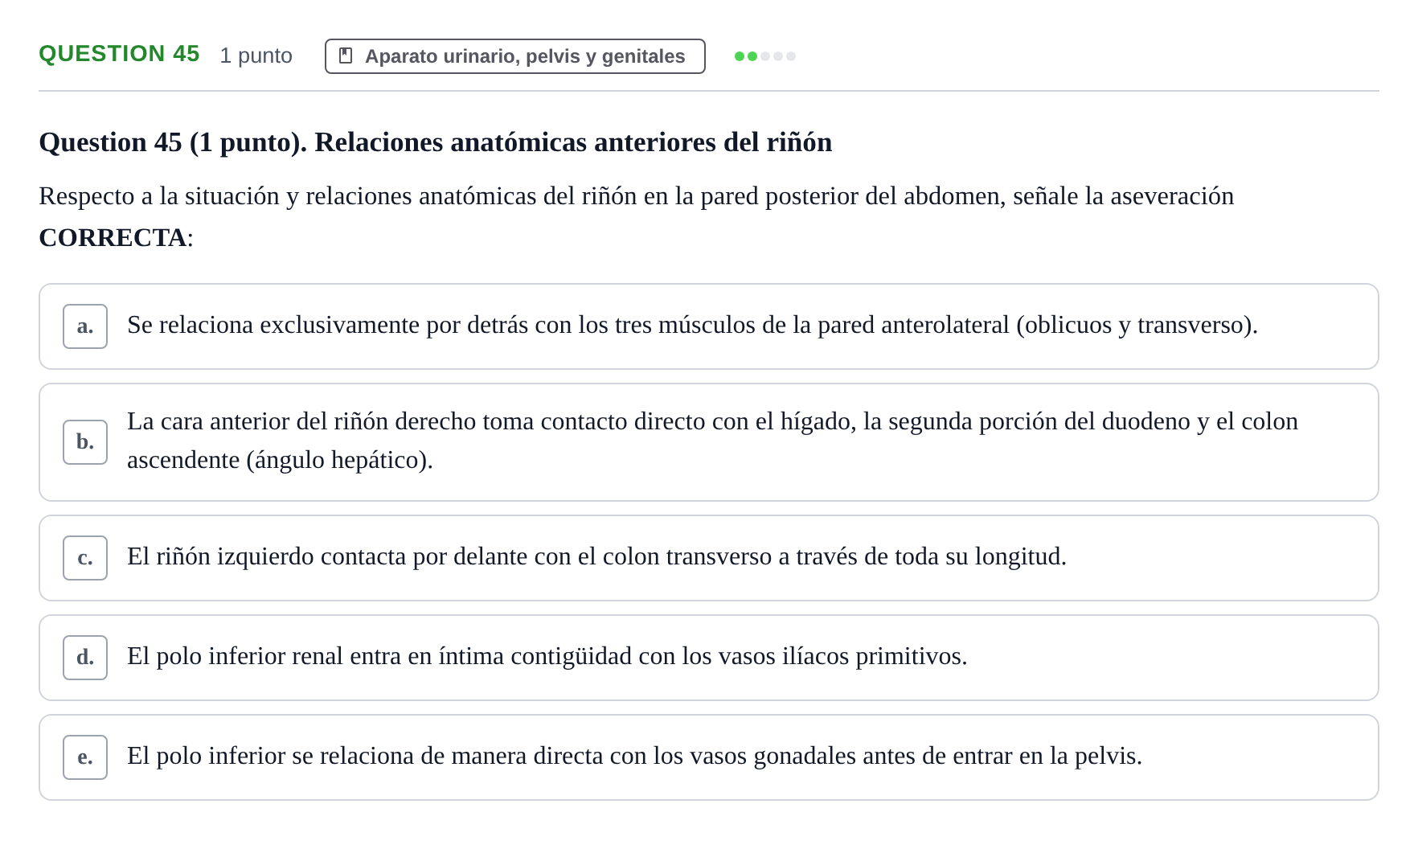Click the '1 punto' score label
Viewport: 1418px width, 841px height.
coord(256,55)
